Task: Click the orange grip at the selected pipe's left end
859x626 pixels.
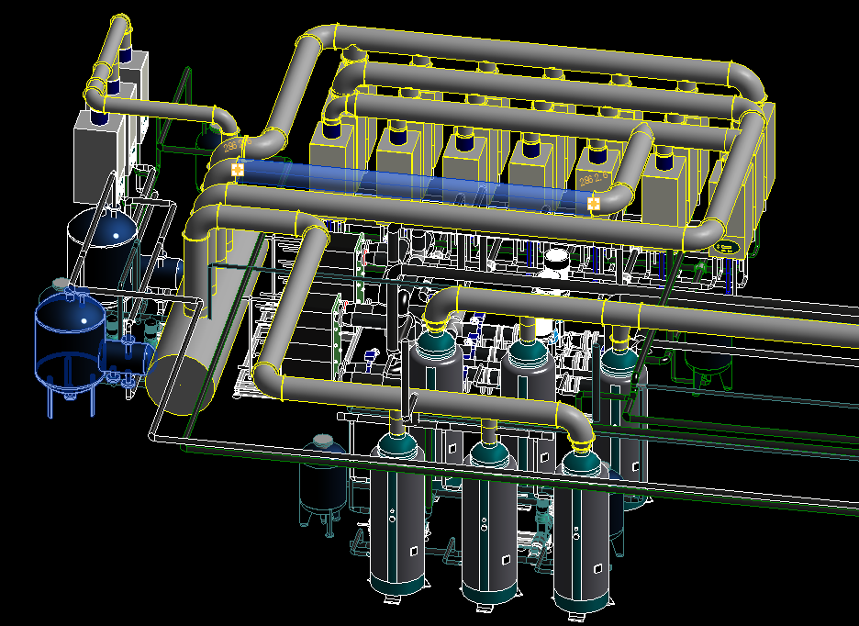Action: tap(237, 170)
